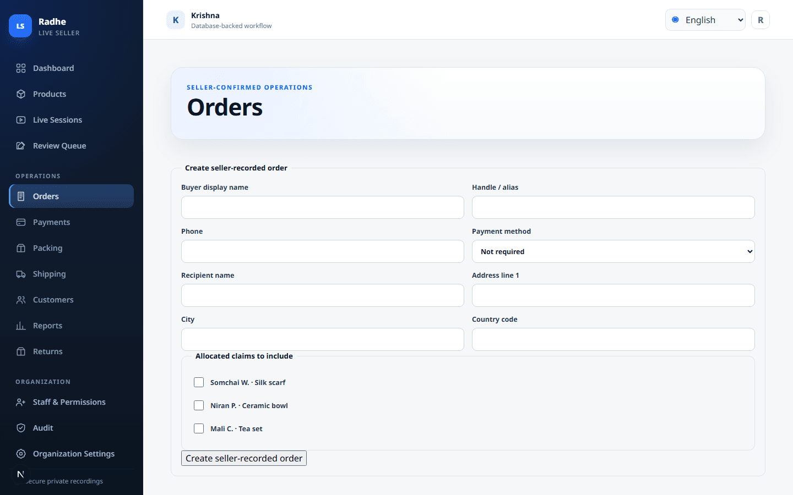
Task: Click the K workspace avatar
Action: coord(176,20)
